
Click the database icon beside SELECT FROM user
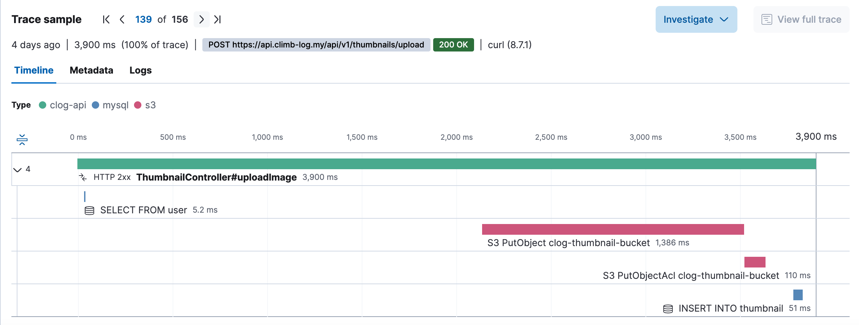(89, 210)
